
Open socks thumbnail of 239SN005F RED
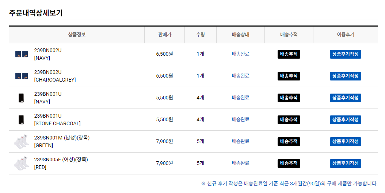[x=22, y=163]
